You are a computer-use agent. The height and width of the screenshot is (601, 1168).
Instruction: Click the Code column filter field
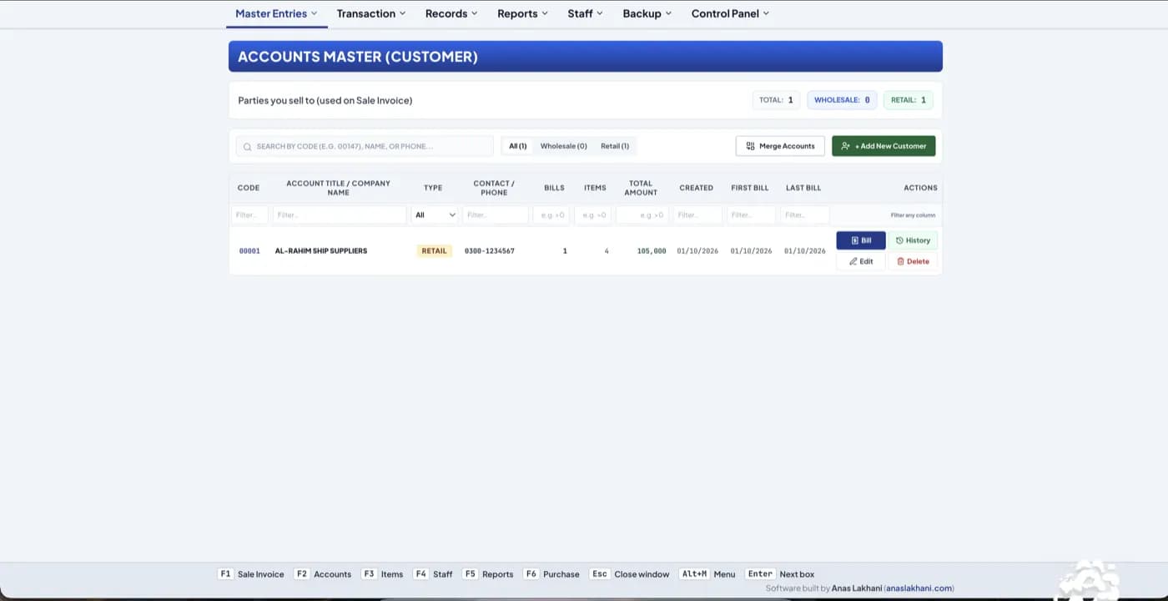249,215
